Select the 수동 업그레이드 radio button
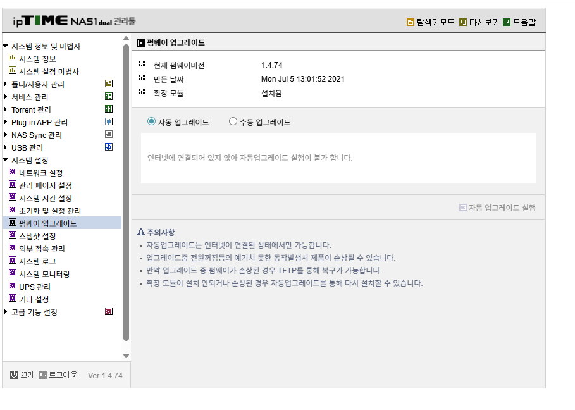 (233, 121)
